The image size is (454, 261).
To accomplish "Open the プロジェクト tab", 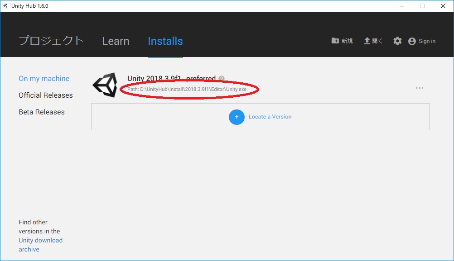I will click(51, 41).
